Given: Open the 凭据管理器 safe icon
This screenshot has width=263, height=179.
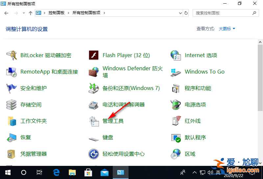Looking at the screenshot, I should 12,154.
